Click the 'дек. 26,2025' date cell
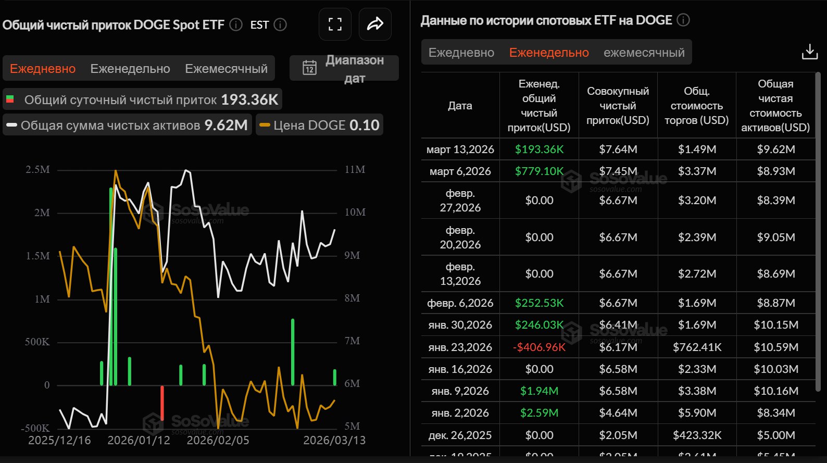Viewport: 827px width, 463px height. pos(460,435)
